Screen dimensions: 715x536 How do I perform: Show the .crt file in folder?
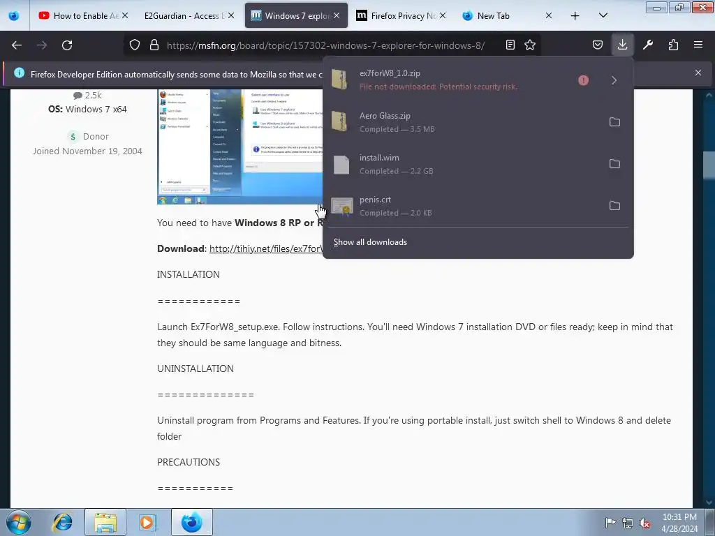click(x=614, y=206)
